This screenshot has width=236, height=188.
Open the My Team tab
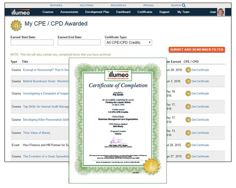point(183,12)
